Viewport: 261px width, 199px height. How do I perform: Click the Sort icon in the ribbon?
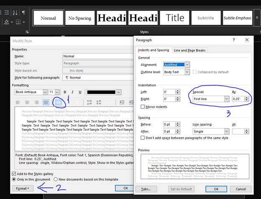[14, 13]
